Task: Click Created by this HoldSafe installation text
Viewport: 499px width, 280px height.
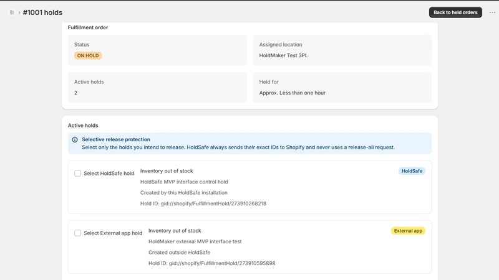Action: 183,193
